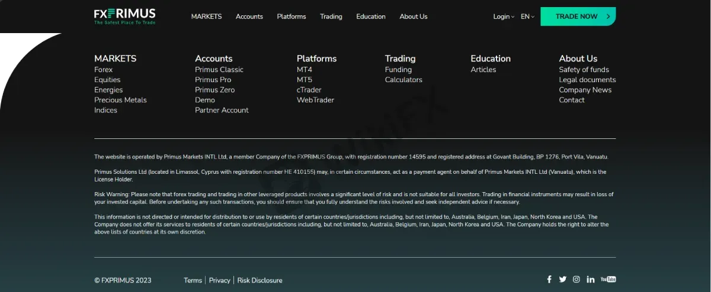Select the Primus Pro account link
711x292 pixels.
tap(213, 80)
